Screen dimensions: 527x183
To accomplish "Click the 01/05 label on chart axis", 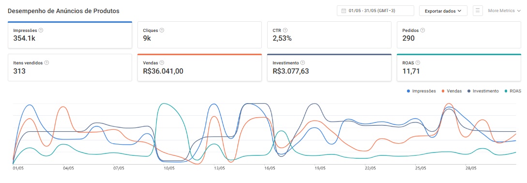I will point(18,168).
